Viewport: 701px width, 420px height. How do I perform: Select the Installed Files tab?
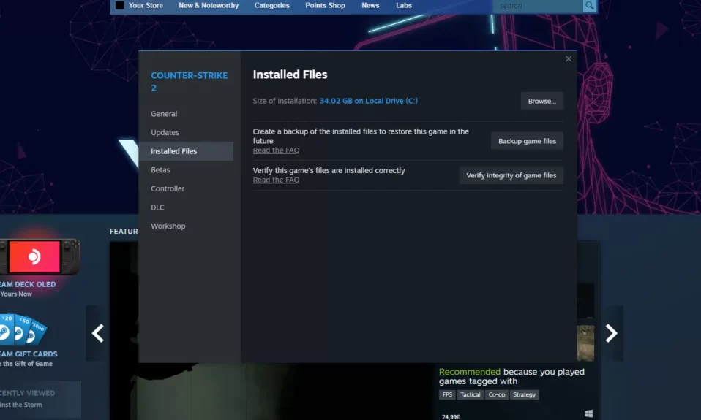point(186,151)
